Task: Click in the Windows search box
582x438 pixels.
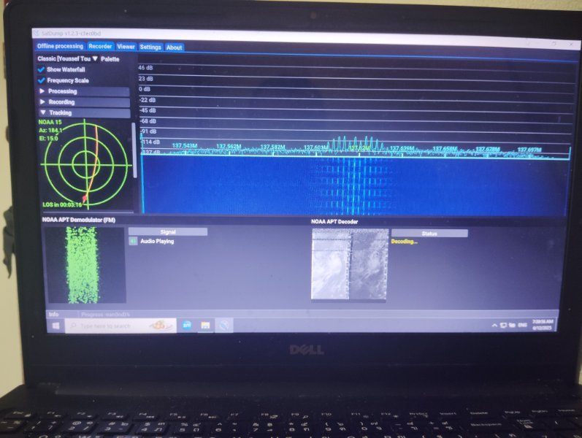Action: tap(120, 326)
